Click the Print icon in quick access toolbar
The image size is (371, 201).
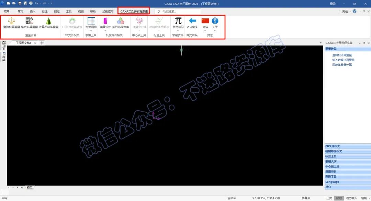[x=31, y=3]
